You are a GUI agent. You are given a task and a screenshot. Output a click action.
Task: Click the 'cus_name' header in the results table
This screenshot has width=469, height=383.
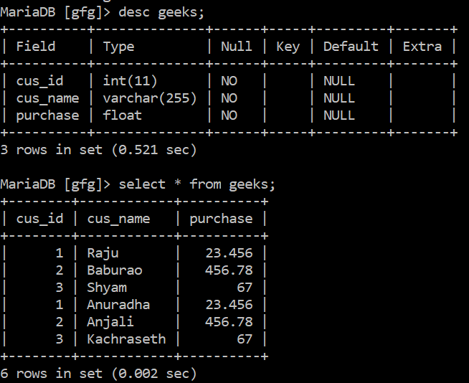[118, 219]
